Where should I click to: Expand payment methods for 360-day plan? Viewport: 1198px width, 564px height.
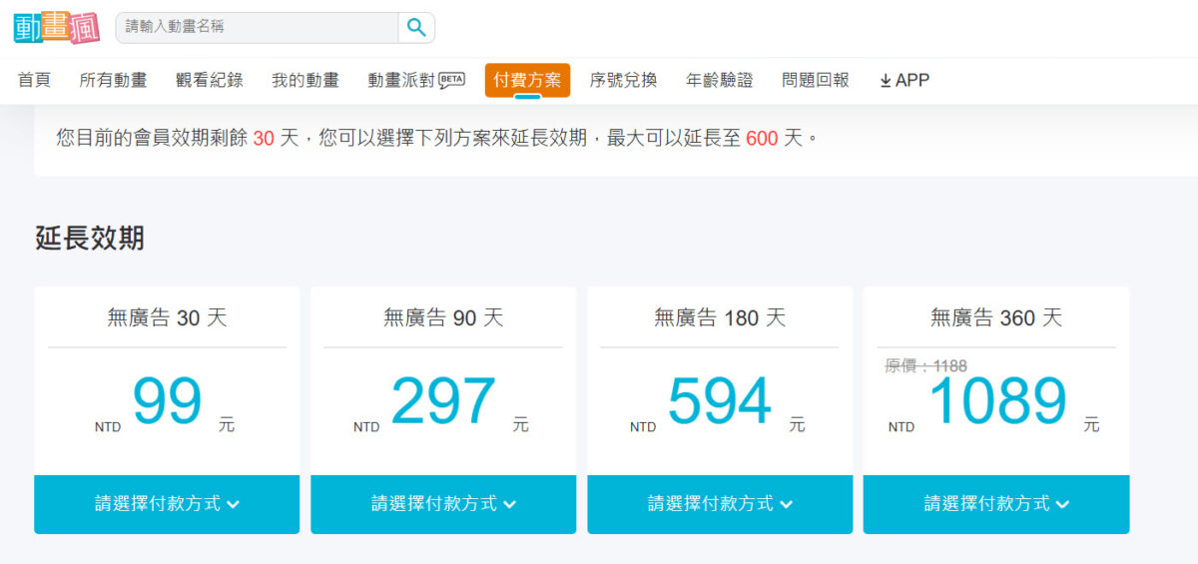point(996,504)
